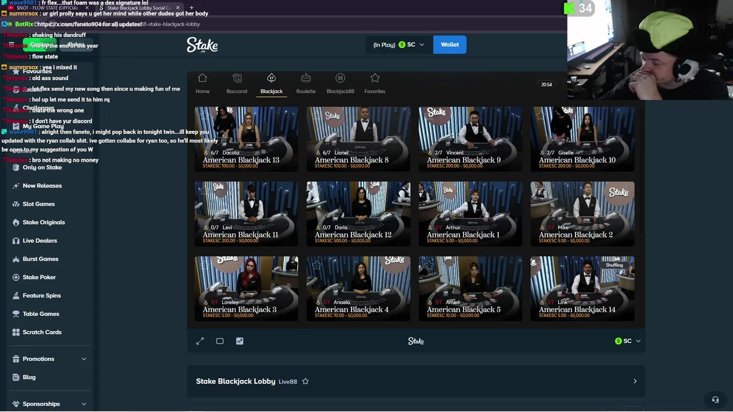The width and height of the screenshot is (733, 412).
Task: Open the In Play SC balance dropdown
Action: coord(399,45)
